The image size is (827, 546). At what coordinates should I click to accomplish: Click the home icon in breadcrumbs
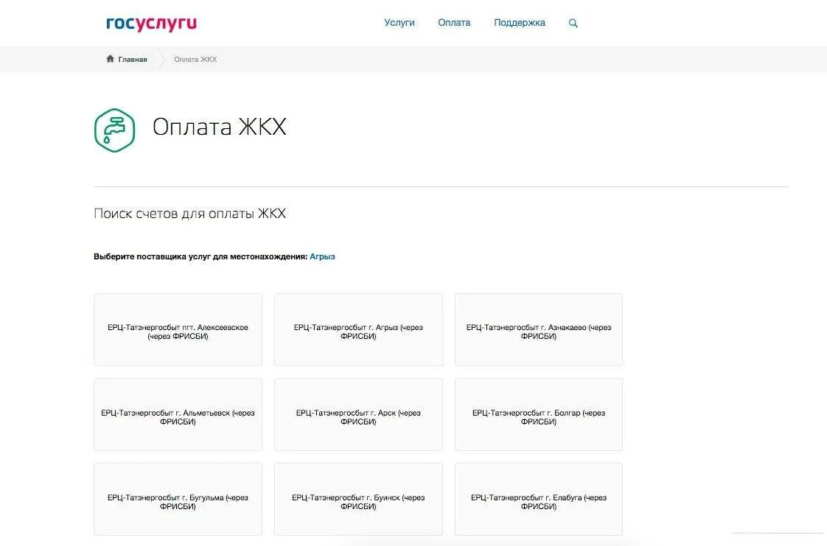111,58
